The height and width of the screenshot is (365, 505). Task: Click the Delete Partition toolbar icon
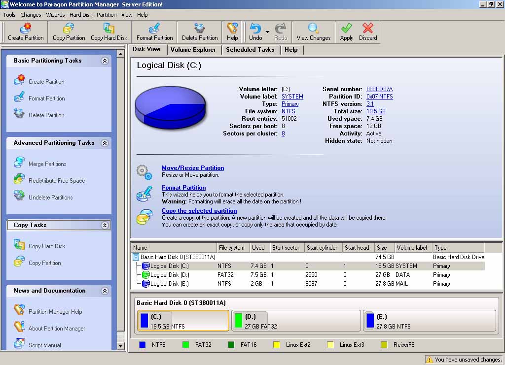(x=199, y=31)
